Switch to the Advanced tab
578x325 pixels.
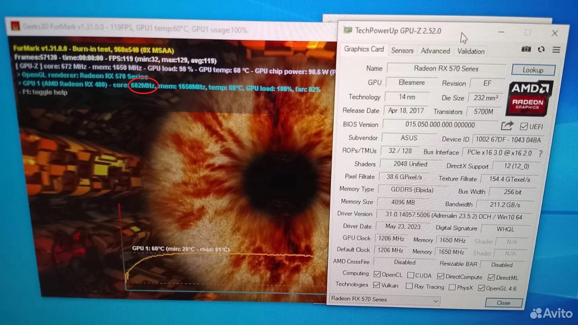pos(435,51)
